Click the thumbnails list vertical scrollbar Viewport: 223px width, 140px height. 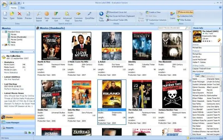click(x=190, y=80)
